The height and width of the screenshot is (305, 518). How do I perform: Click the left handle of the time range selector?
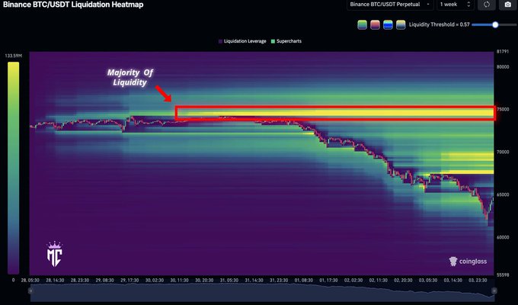point(30,291)
